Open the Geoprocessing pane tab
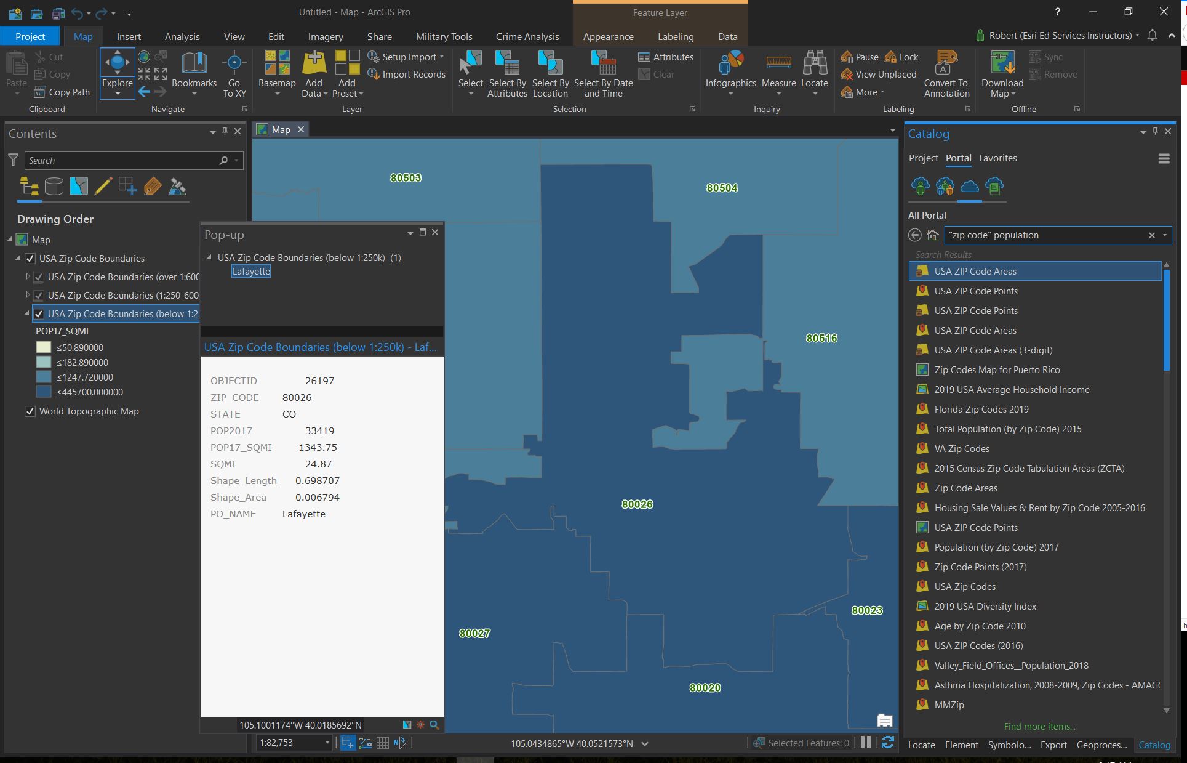 coord(1101,745)
